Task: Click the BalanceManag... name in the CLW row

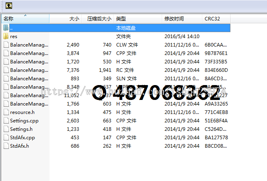Action: point(29,45)
